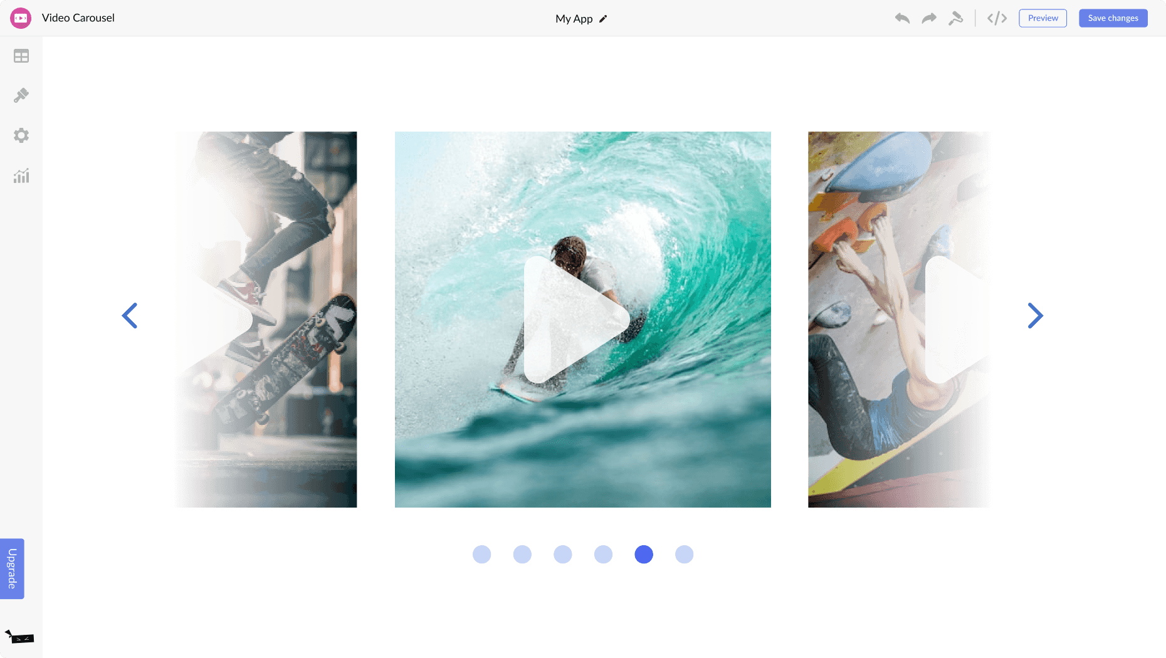Click the Video Carousel app logo
The width and height of the screenshot is (1166, 658).
click(x=21, y=18)
